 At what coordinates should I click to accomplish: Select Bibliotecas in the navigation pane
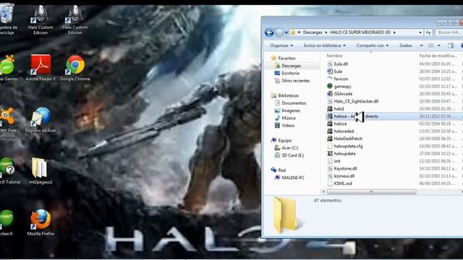pyautogui.click(x=288, y=95)
